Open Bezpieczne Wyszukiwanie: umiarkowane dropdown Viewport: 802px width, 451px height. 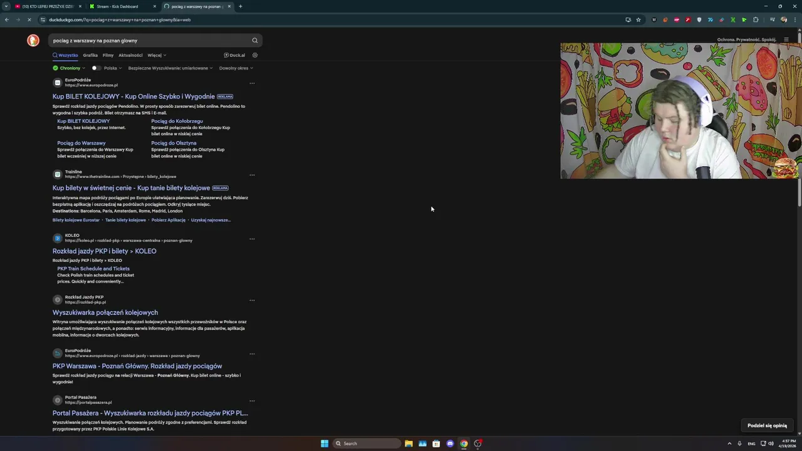pyautogui.click(x=170, y=68)
